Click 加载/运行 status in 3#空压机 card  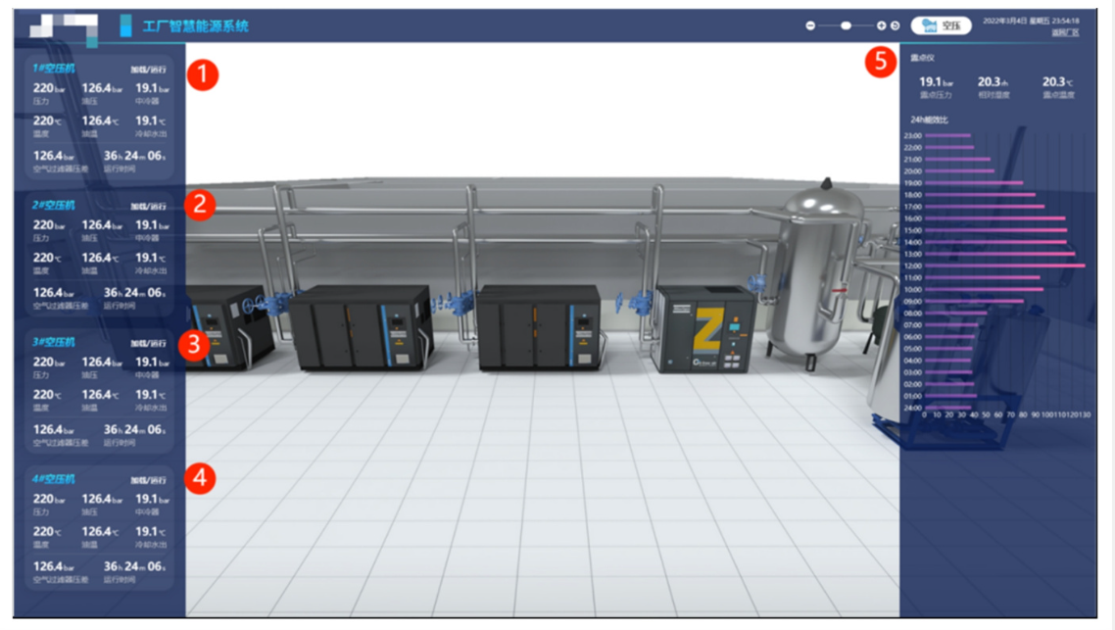[x=148, y=344]
